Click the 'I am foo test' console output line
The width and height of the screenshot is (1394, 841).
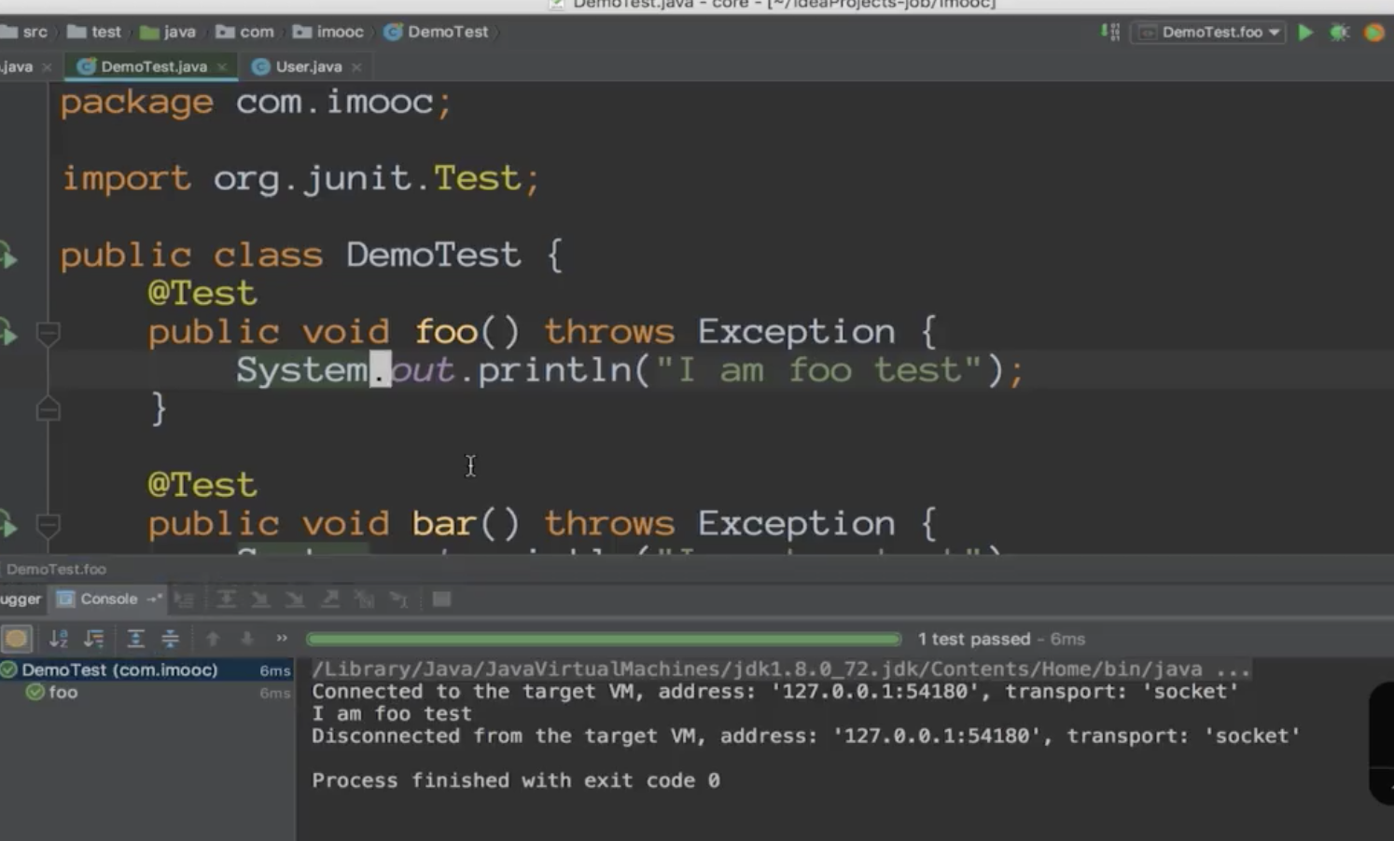(392, 714)
